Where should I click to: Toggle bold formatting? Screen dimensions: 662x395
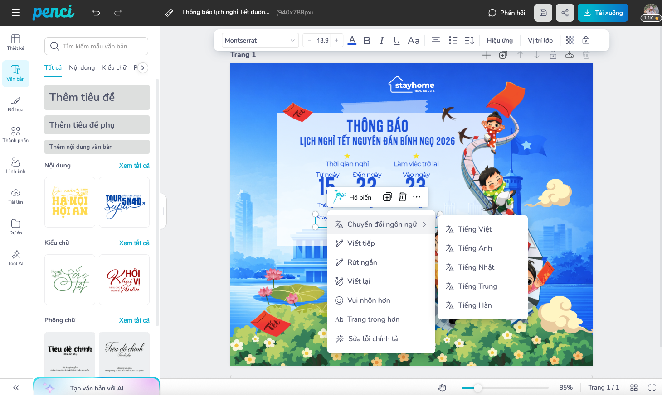pos(367,40)
